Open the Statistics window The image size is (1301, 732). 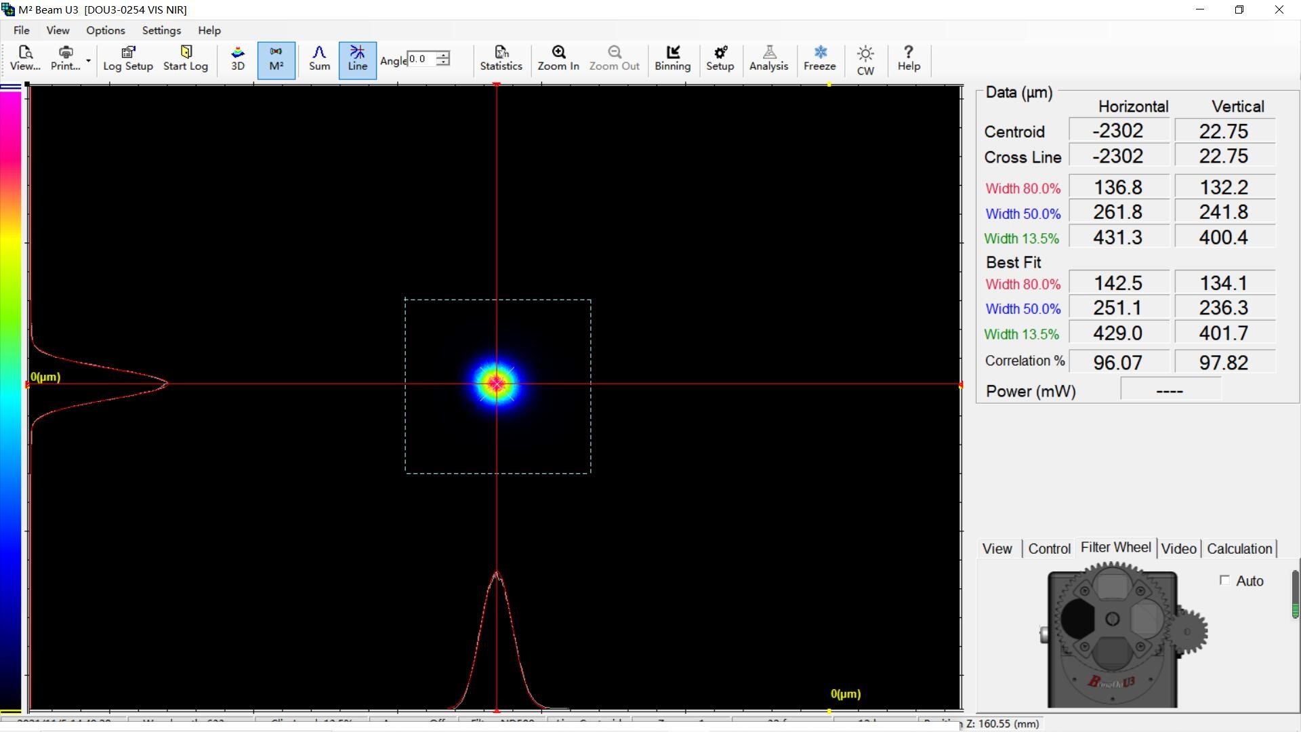coord(501,60)
